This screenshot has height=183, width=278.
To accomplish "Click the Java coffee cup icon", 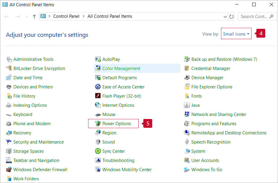I will pyautogui.click(x=187, y=105).
